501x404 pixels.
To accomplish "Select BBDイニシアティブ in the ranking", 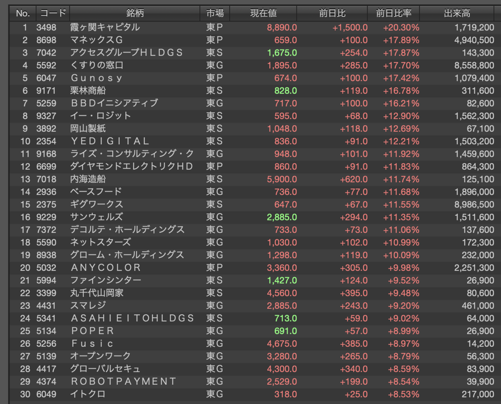I will [x=114, y=103].
